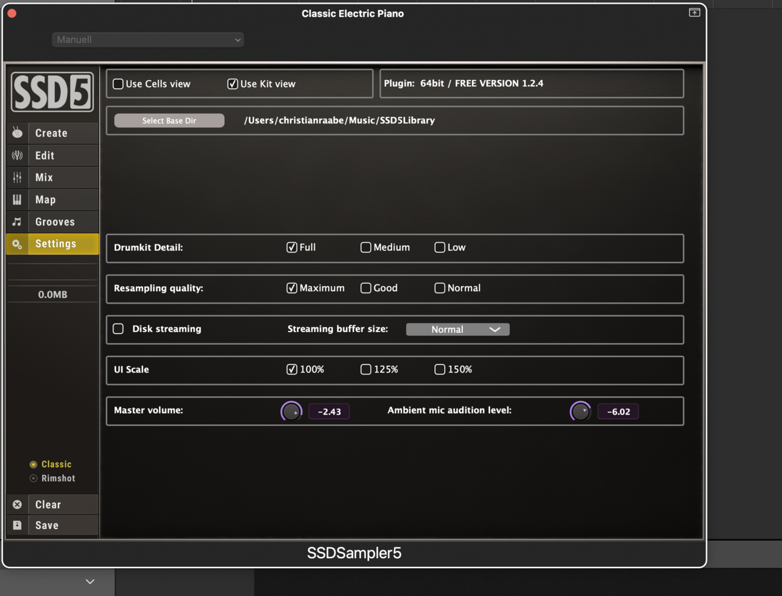Open the Streaming buffer size dropdown
782x596 pixels.
click(458, 330)
